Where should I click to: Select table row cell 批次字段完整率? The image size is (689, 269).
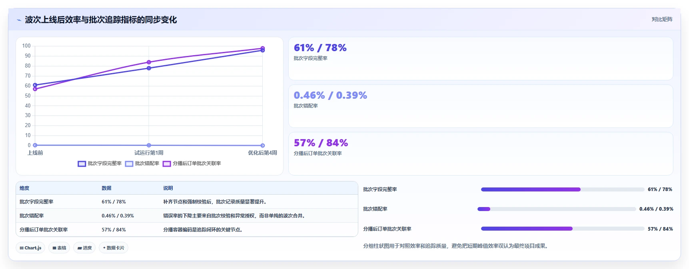coord(36,202)
